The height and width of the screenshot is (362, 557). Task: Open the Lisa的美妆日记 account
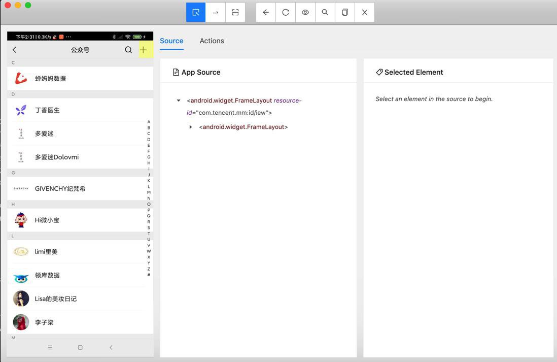coord(80,299)
